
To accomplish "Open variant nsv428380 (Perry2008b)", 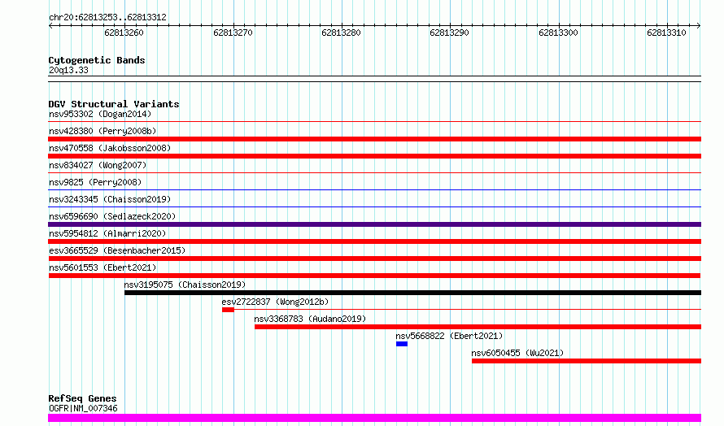I will [x=102, y=131].
